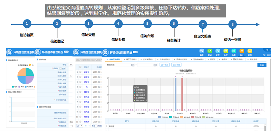Click the blue 查询 search button

tap(262, 65)
